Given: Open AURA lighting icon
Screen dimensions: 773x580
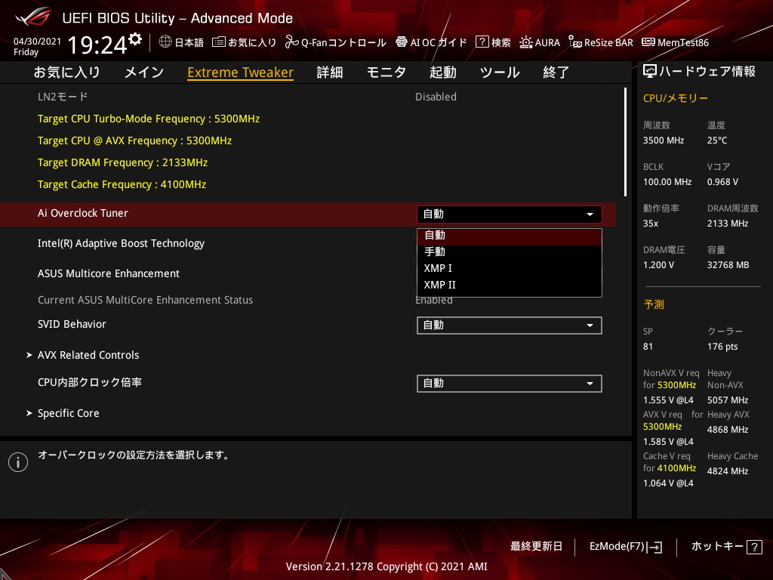Looking at the screenshot, I should [526, 42].
